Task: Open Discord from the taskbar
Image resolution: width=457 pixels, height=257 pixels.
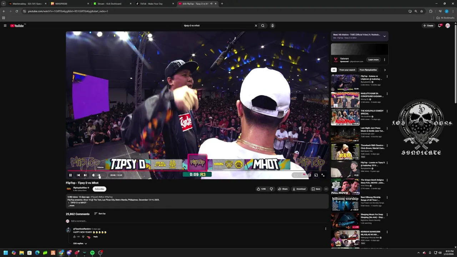Action: pos(69,253)
